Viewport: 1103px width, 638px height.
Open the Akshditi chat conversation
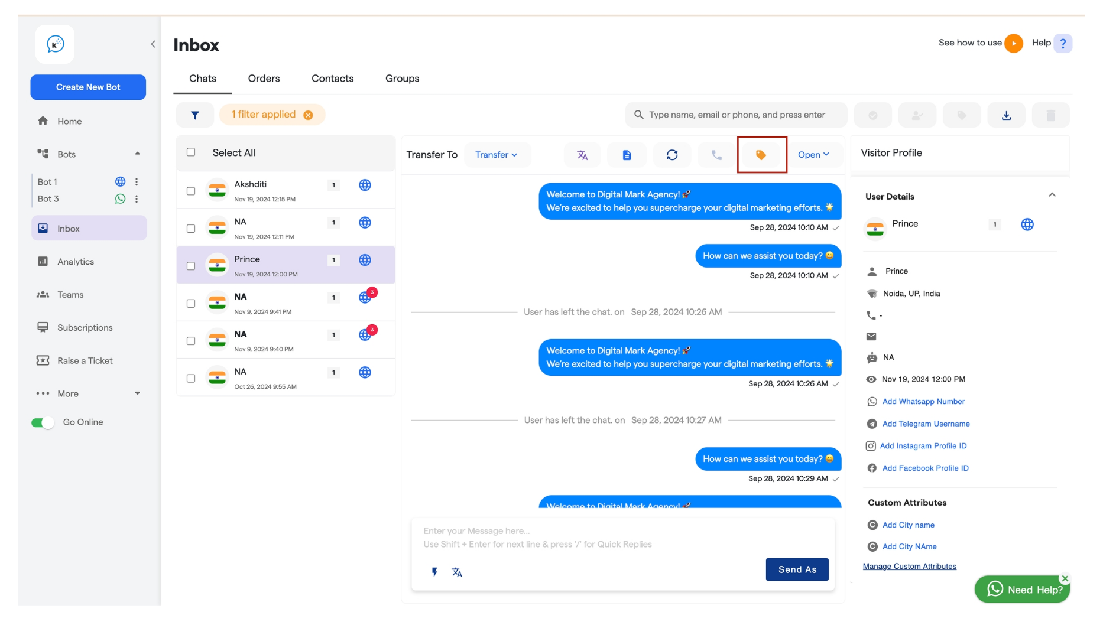(x=286, y=190)
